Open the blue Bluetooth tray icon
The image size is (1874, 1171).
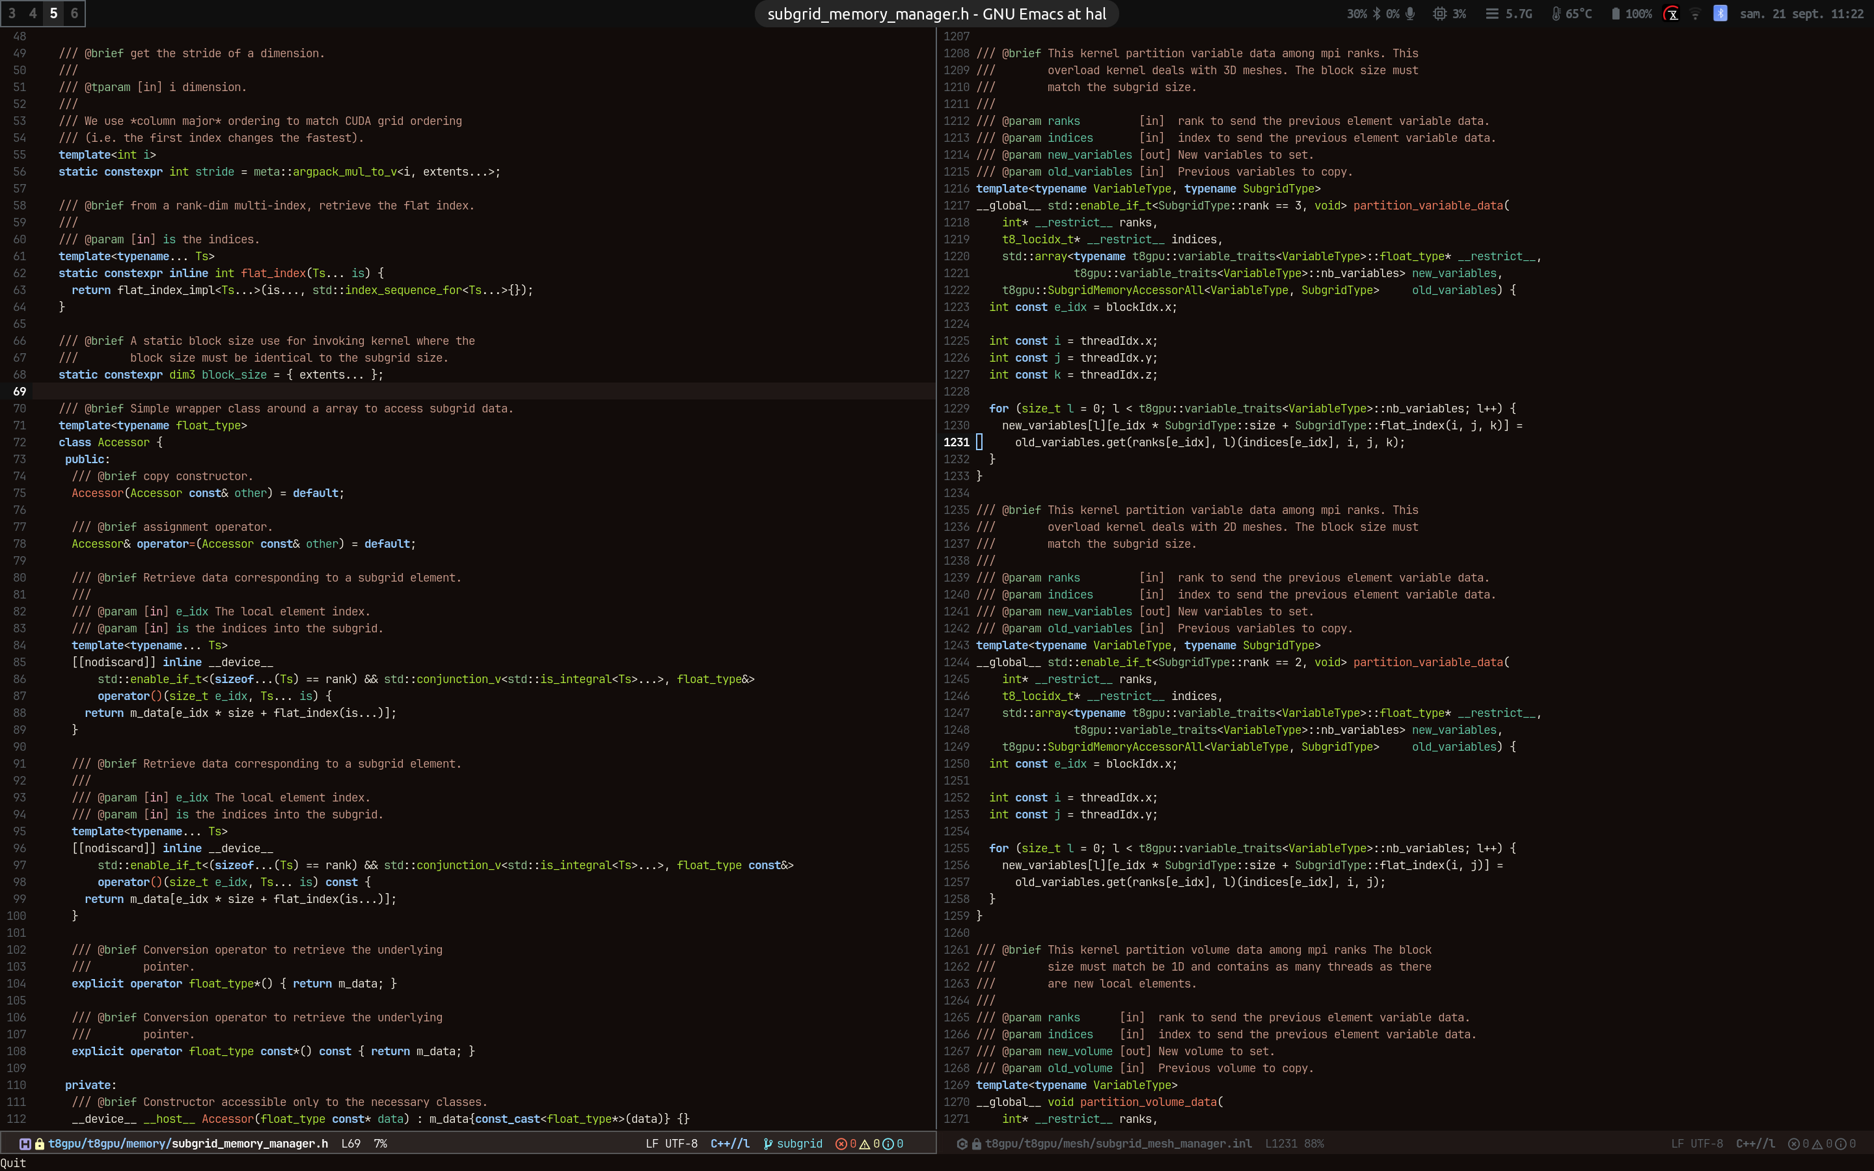(x=1720, y=13)
